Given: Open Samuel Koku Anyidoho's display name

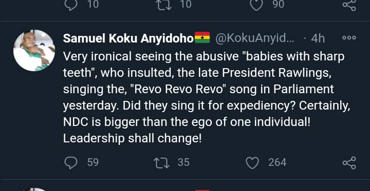Looking at the screenshot, I should point(128,38).
